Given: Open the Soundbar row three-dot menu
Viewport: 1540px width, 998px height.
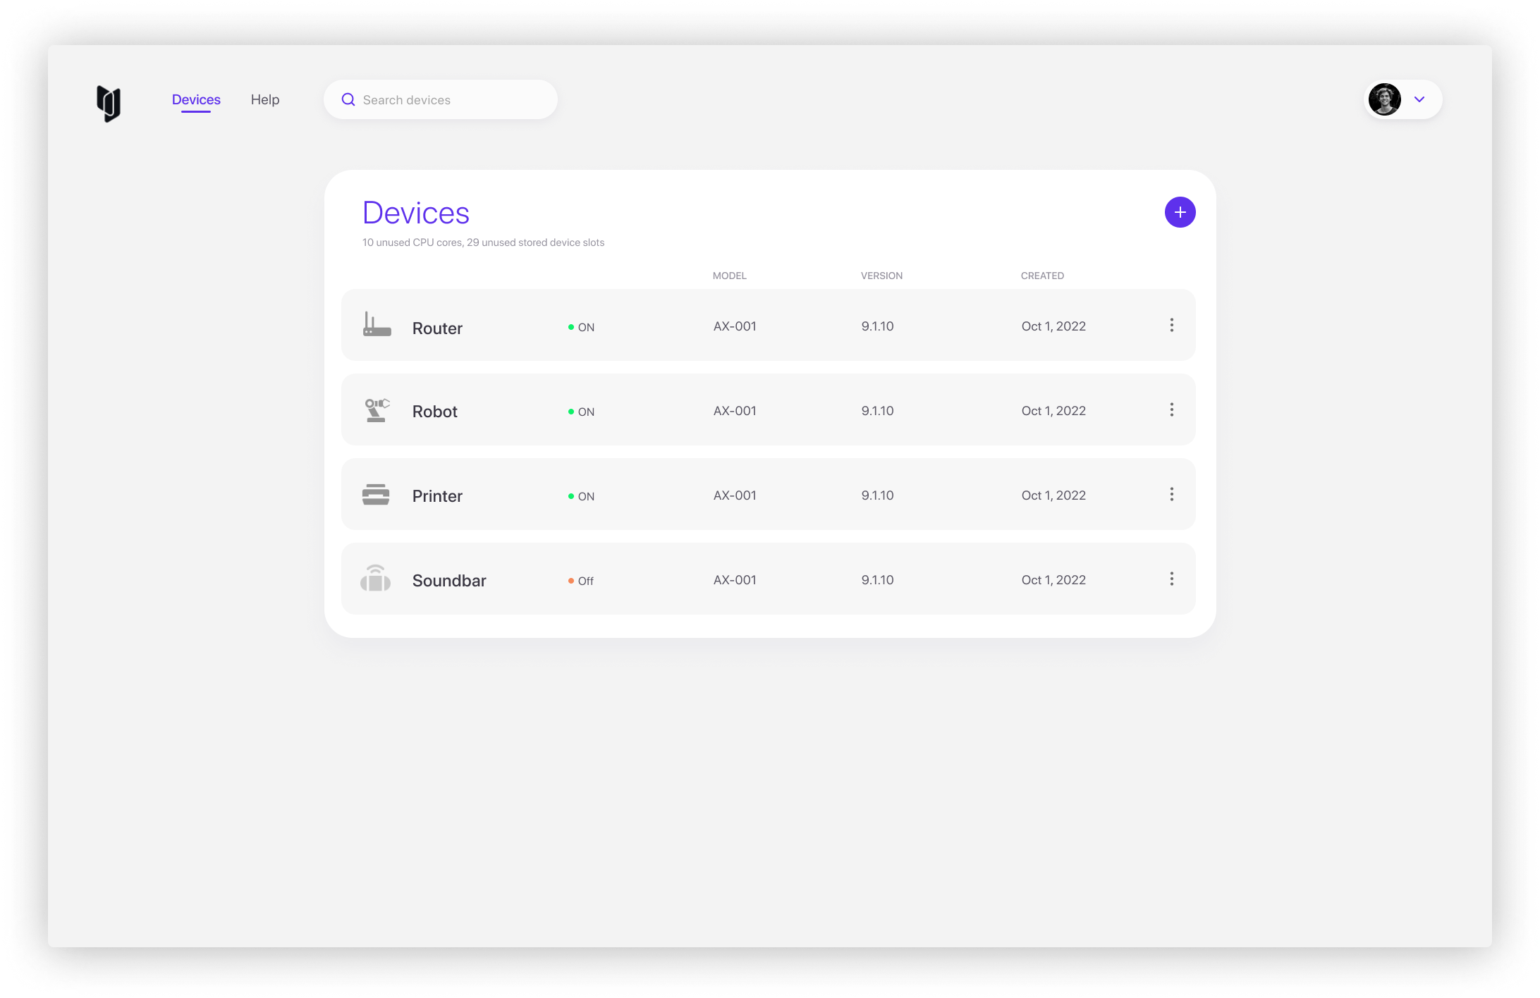Looking at the screenshot, I should pos(1171,579).
